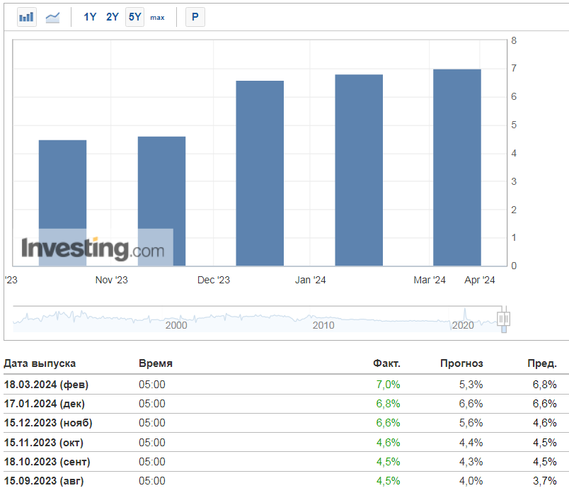The height and width of the screenshot is (493, 569).
Task: Click the Прогноз column header
Action: pos(461,363)
